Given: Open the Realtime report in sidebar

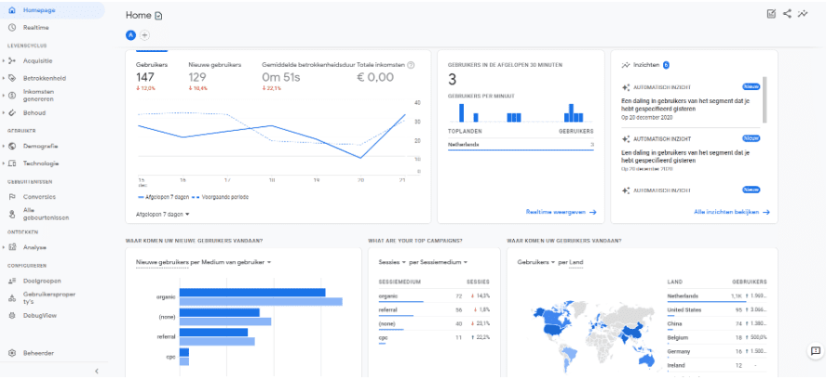Looking at the screenshot, I should pos(35,27).
